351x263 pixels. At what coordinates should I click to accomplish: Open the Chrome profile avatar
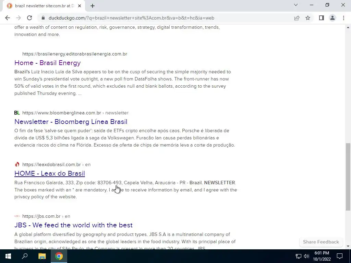(x=332, y=18)
